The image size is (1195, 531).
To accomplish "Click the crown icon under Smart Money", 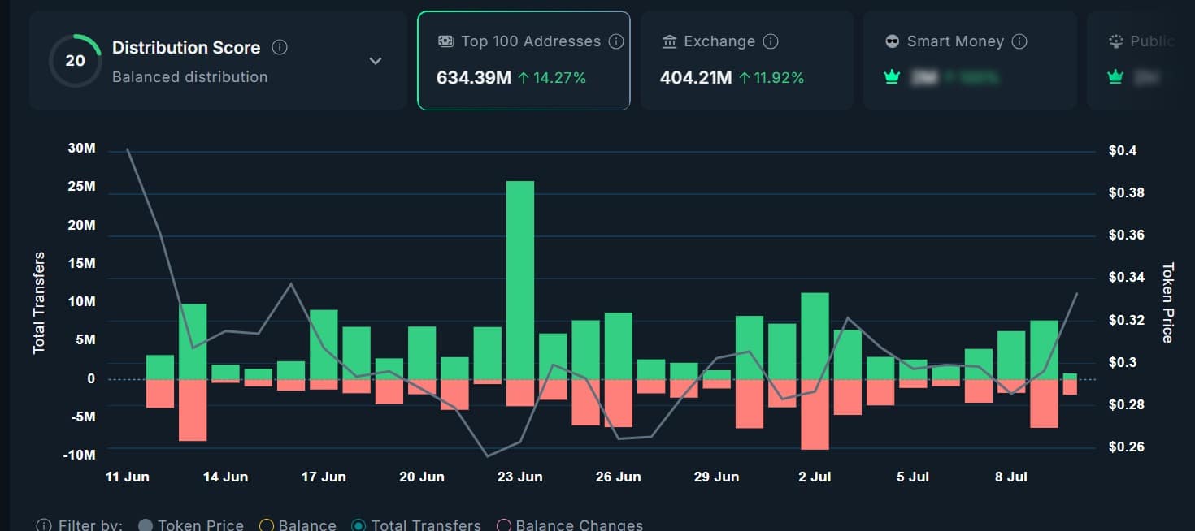I will (892, 76).
